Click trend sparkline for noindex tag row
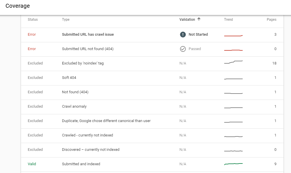This screenshot has width=291, height=173. [x=233, y=62]
